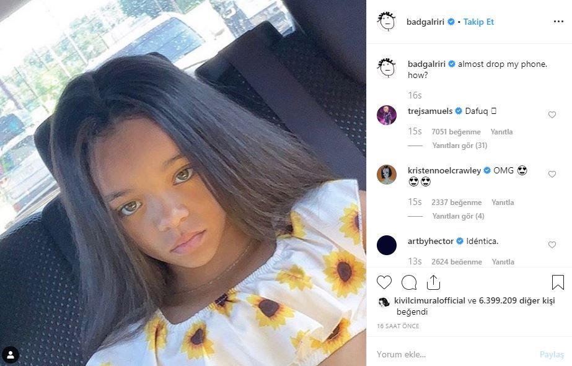
Task: Follow with the Takip Et link
Action: pos(478,22)
